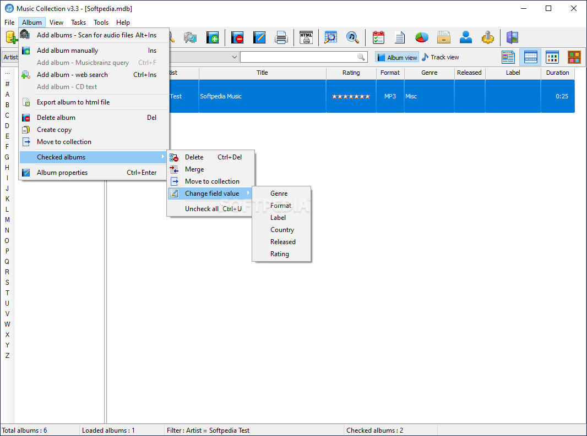Screen dimensions: 587x436
Task: Click the Softpedia Music album title
Action: coord(221,96)
